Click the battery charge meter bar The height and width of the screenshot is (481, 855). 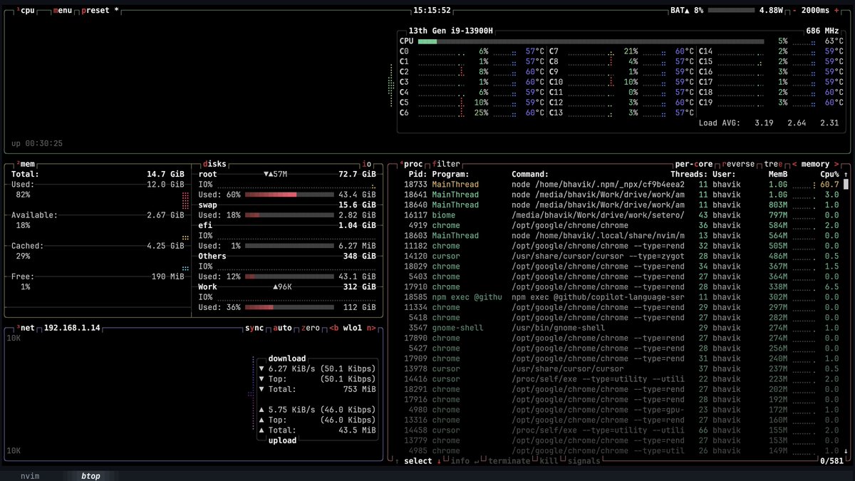731,11
